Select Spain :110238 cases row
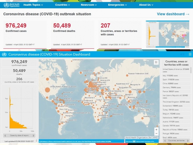This screenshot has width=193, height=145. pos(176,80)
